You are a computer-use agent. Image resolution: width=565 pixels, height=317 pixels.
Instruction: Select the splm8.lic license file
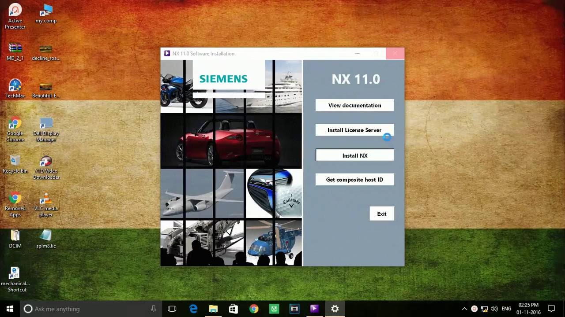click(46, 239)
